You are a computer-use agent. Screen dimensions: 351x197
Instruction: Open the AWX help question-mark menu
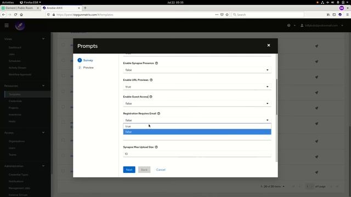291,26
